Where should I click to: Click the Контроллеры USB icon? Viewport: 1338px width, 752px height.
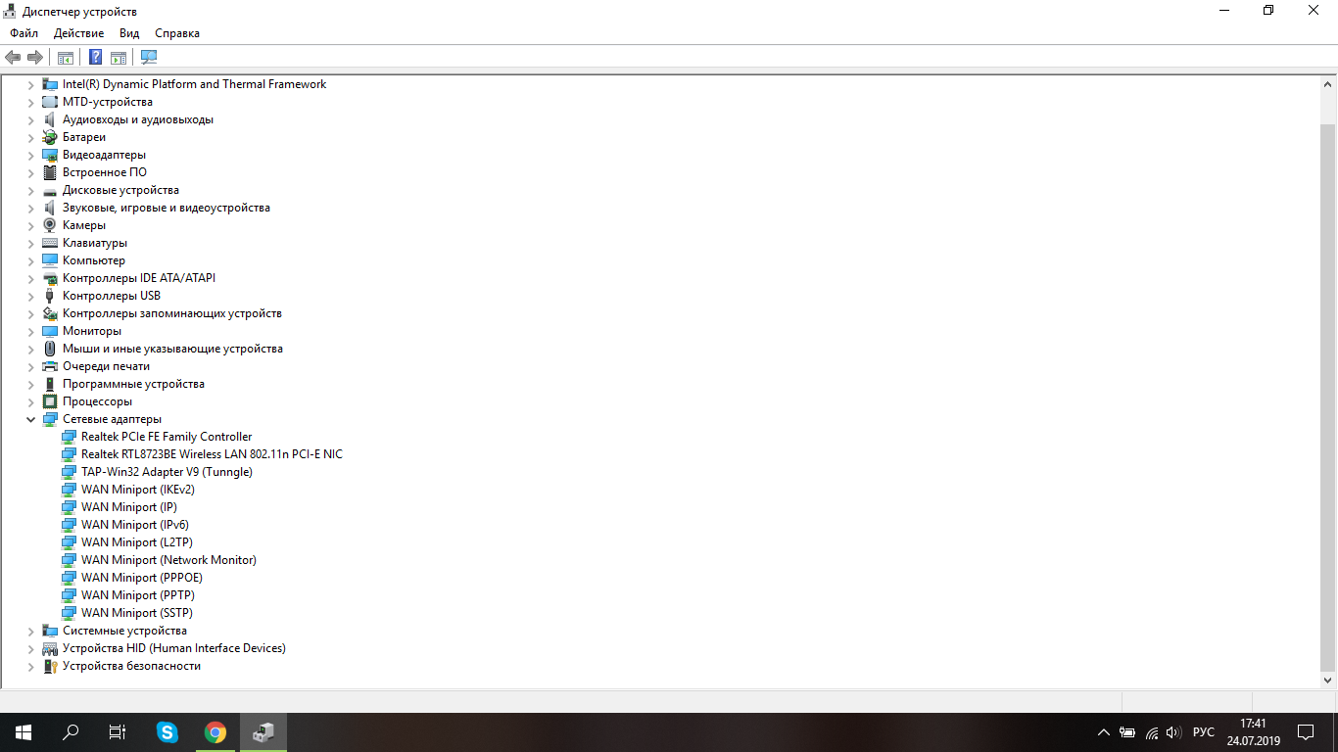tap(50, 296)
